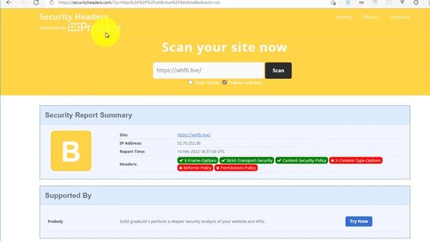This screenshot has width=430, height=241.
Task: Select the X-Frame-Options header badge
Action: click(198, 161)
